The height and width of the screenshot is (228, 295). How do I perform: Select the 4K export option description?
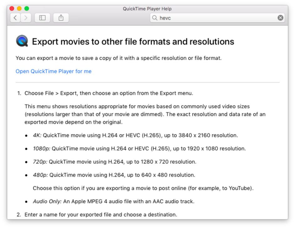[x=135, y=135]
